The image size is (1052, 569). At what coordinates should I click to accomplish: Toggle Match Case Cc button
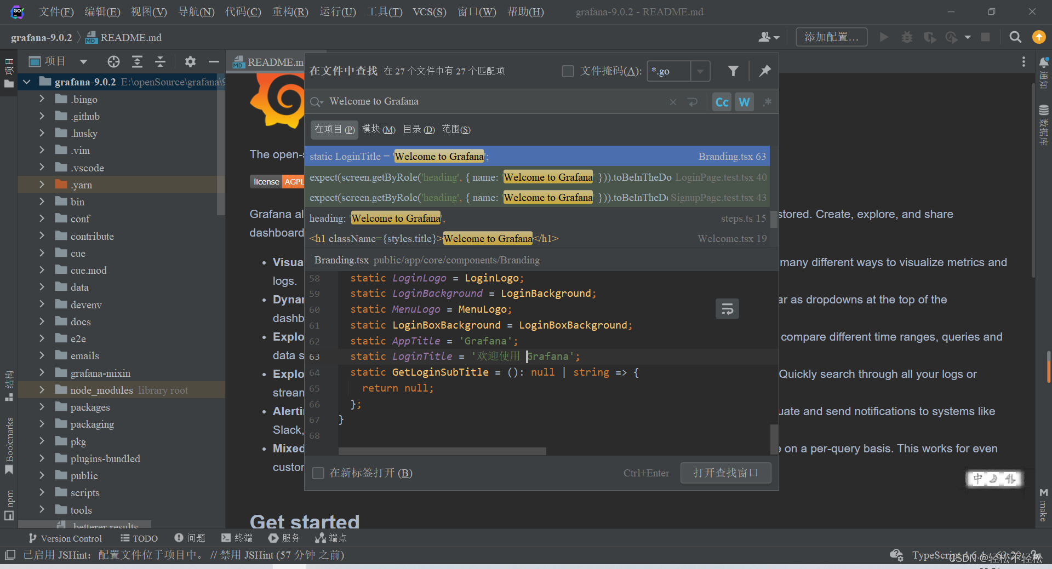click(722, 102)
